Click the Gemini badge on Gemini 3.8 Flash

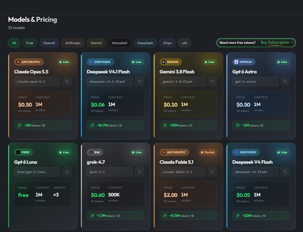(x=171, y=62)
